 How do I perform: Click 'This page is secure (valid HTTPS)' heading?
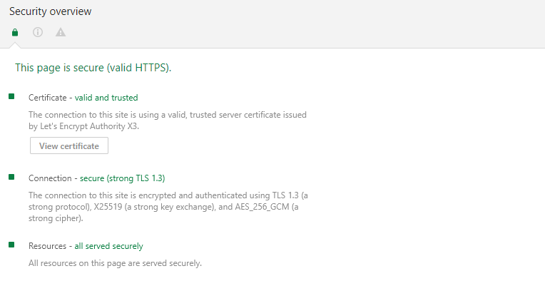[x=93, y=67]
